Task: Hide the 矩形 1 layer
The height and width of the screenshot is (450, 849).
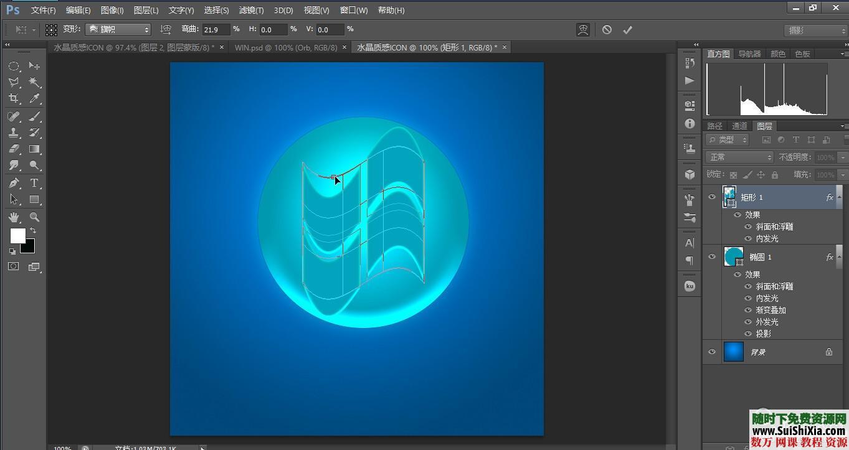Action: pos(712,197)
